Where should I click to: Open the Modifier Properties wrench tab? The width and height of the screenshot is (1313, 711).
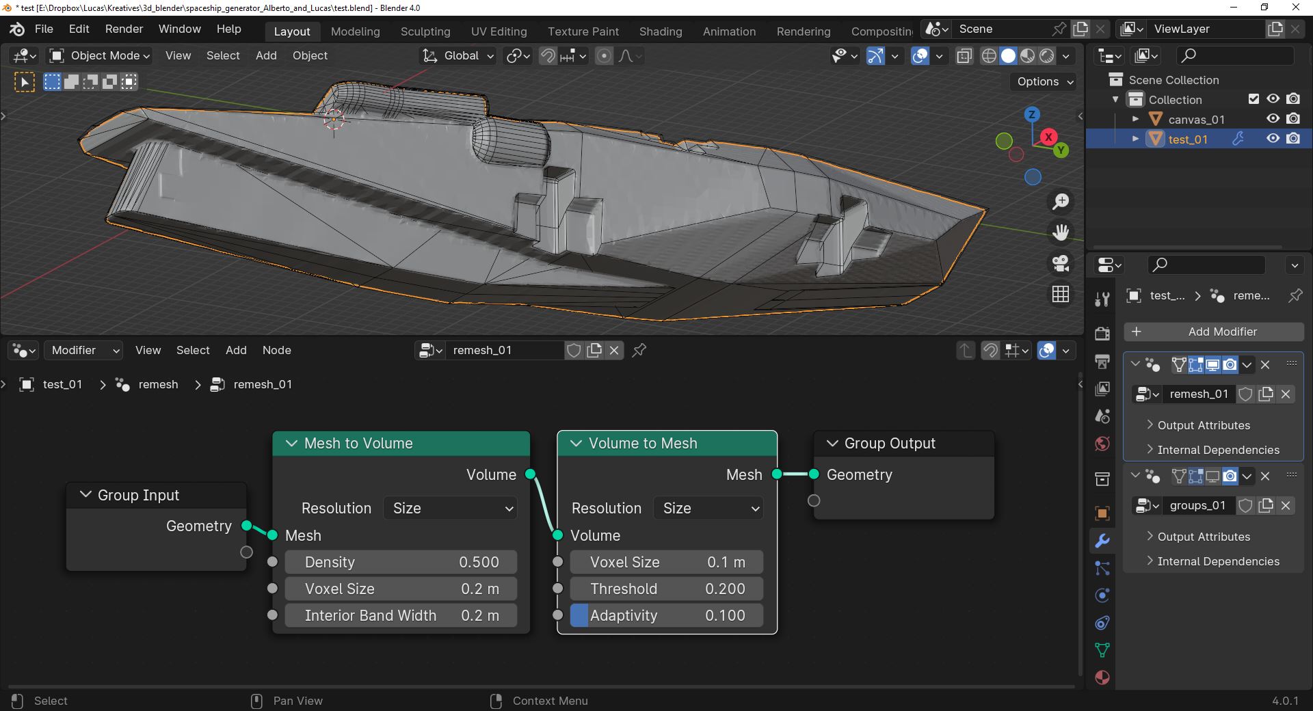pos(1102,541)
